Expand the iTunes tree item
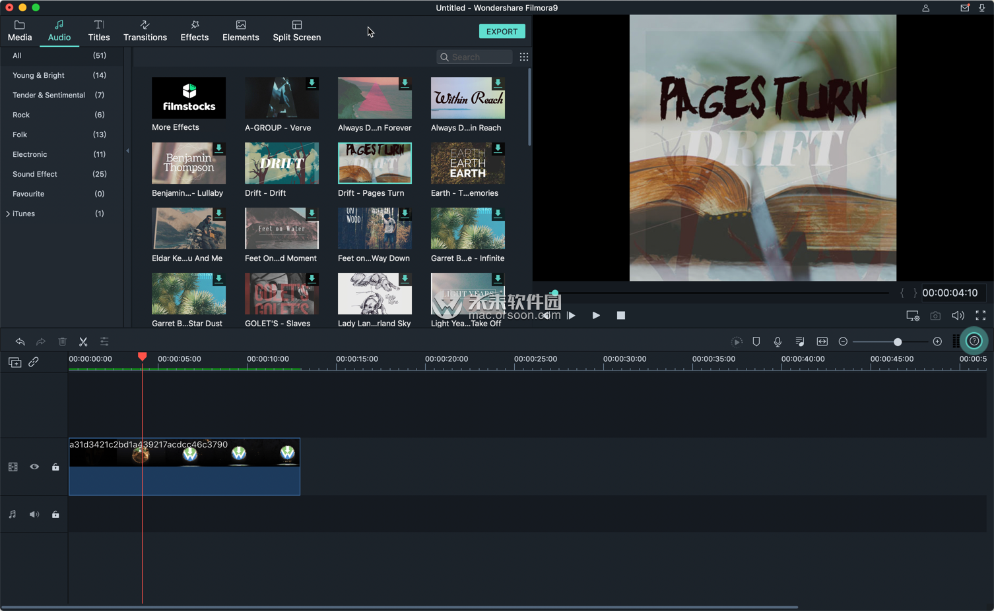This screenshot has width=994, height=611. pos(8,214)
